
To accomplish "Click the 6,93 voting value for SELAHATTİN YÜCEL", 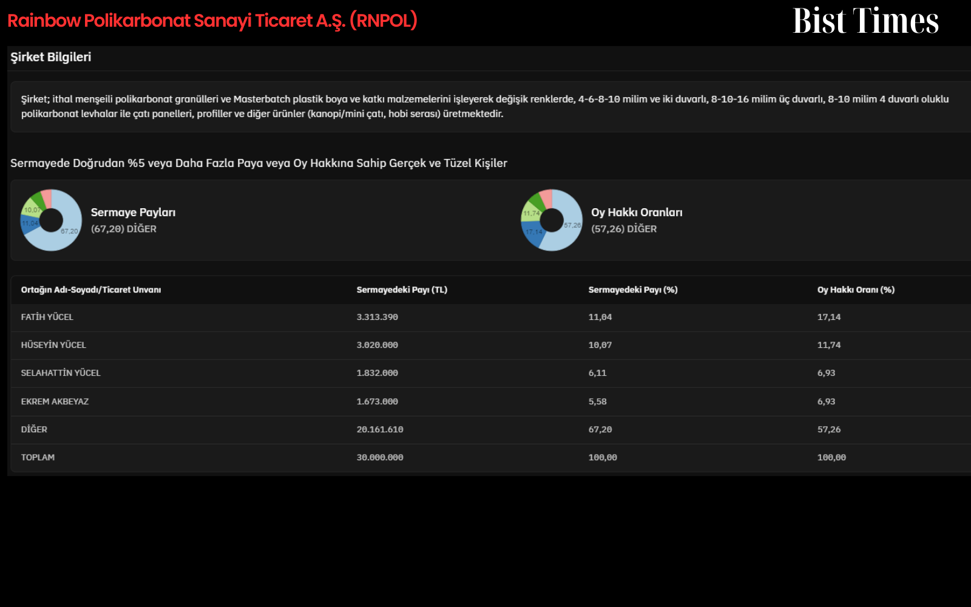I will 827,373.
